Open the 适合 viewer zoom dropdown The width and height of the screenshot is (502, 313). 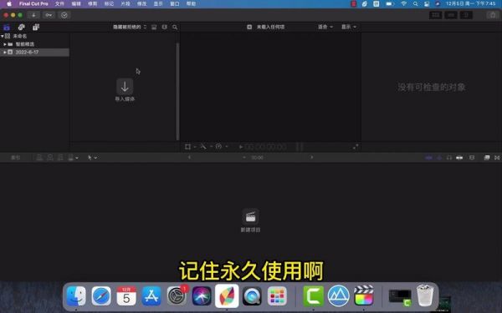(x=325, y=27)
